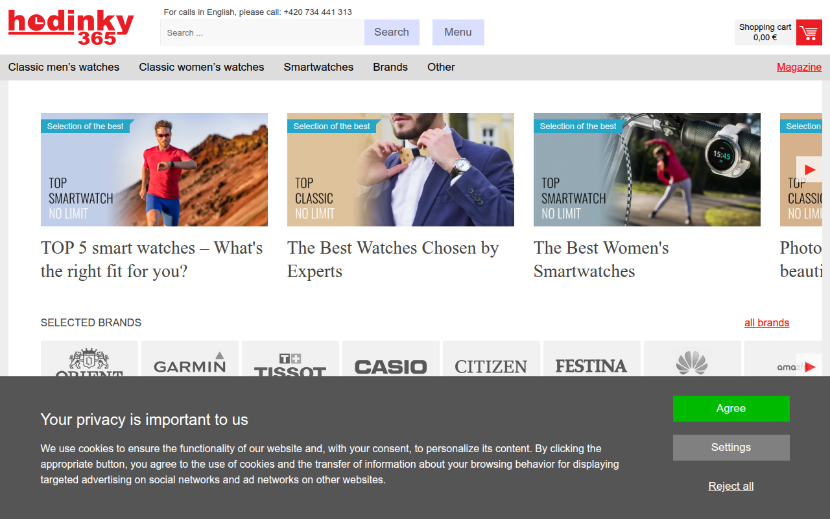This screenshot has height=519, width=830.
Task: Agree to cookies with green button
Action: (731, 409)
